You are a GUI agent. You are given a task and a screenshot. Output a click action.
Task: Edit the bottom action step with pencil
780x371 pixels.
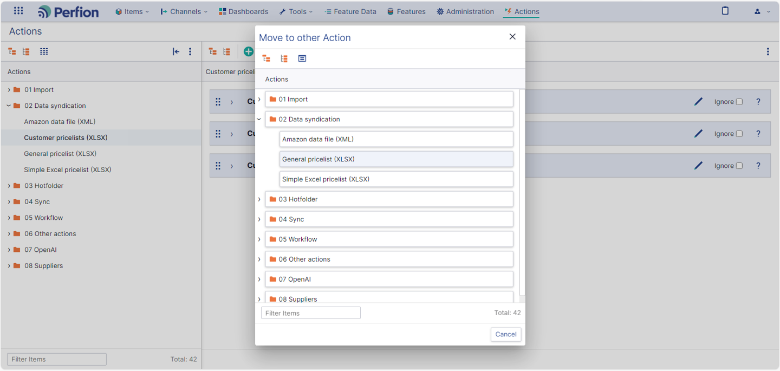[x=699, y=165]
